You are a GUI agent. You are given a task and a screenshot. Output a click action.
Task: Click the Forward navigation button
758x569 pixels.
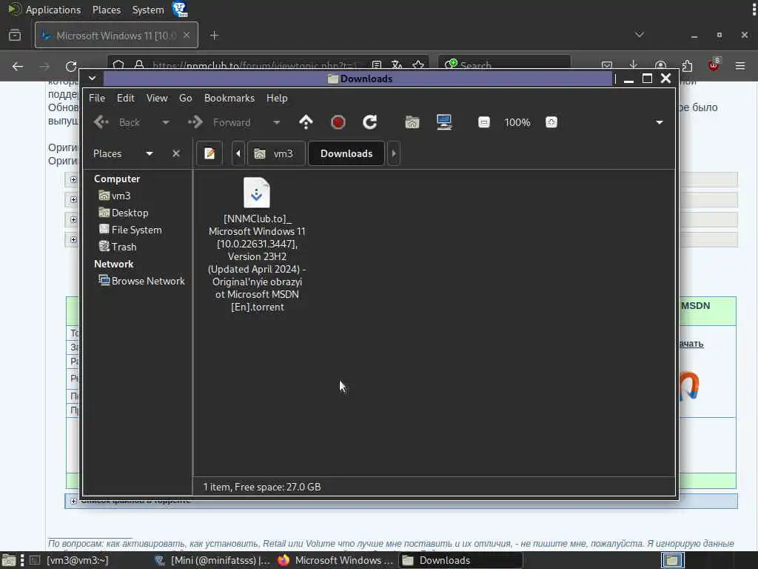[220, 122]
